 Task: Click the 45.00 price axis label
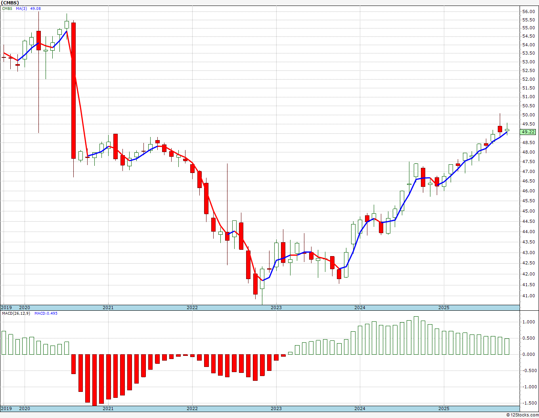(x=528, y=211)
